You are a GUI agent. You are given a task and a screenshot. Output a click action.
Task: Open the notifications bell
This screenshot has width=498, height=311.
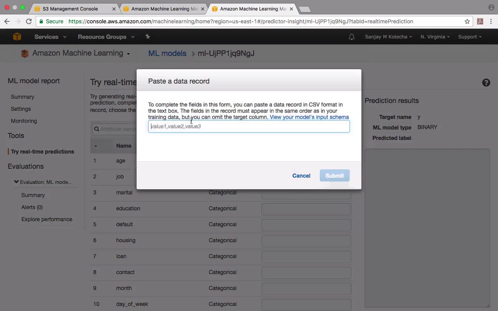[x=352, y=37]
